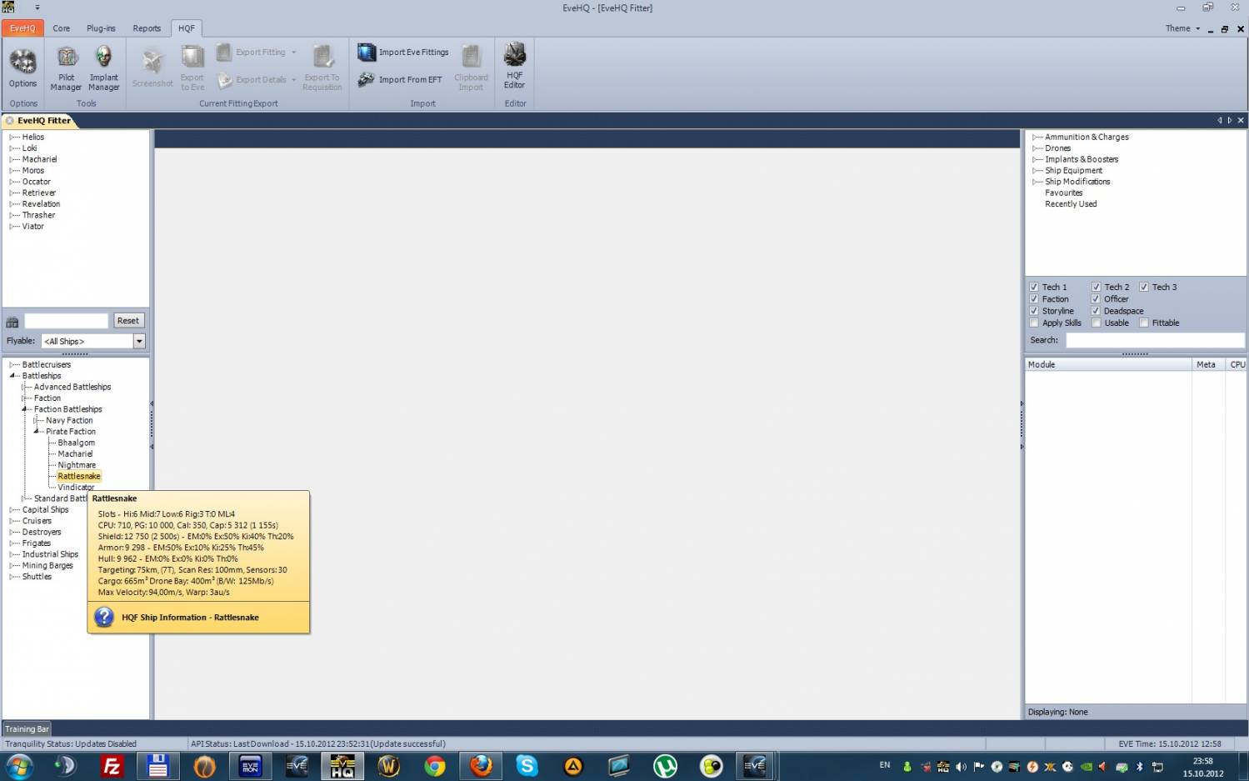Toggle the Faction filter checkbox

1034,298
